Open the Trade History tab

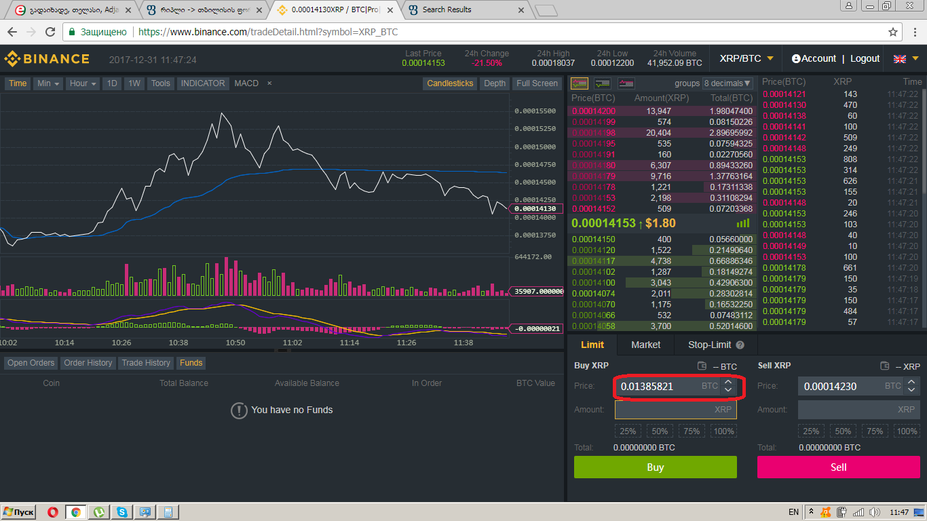146,363
